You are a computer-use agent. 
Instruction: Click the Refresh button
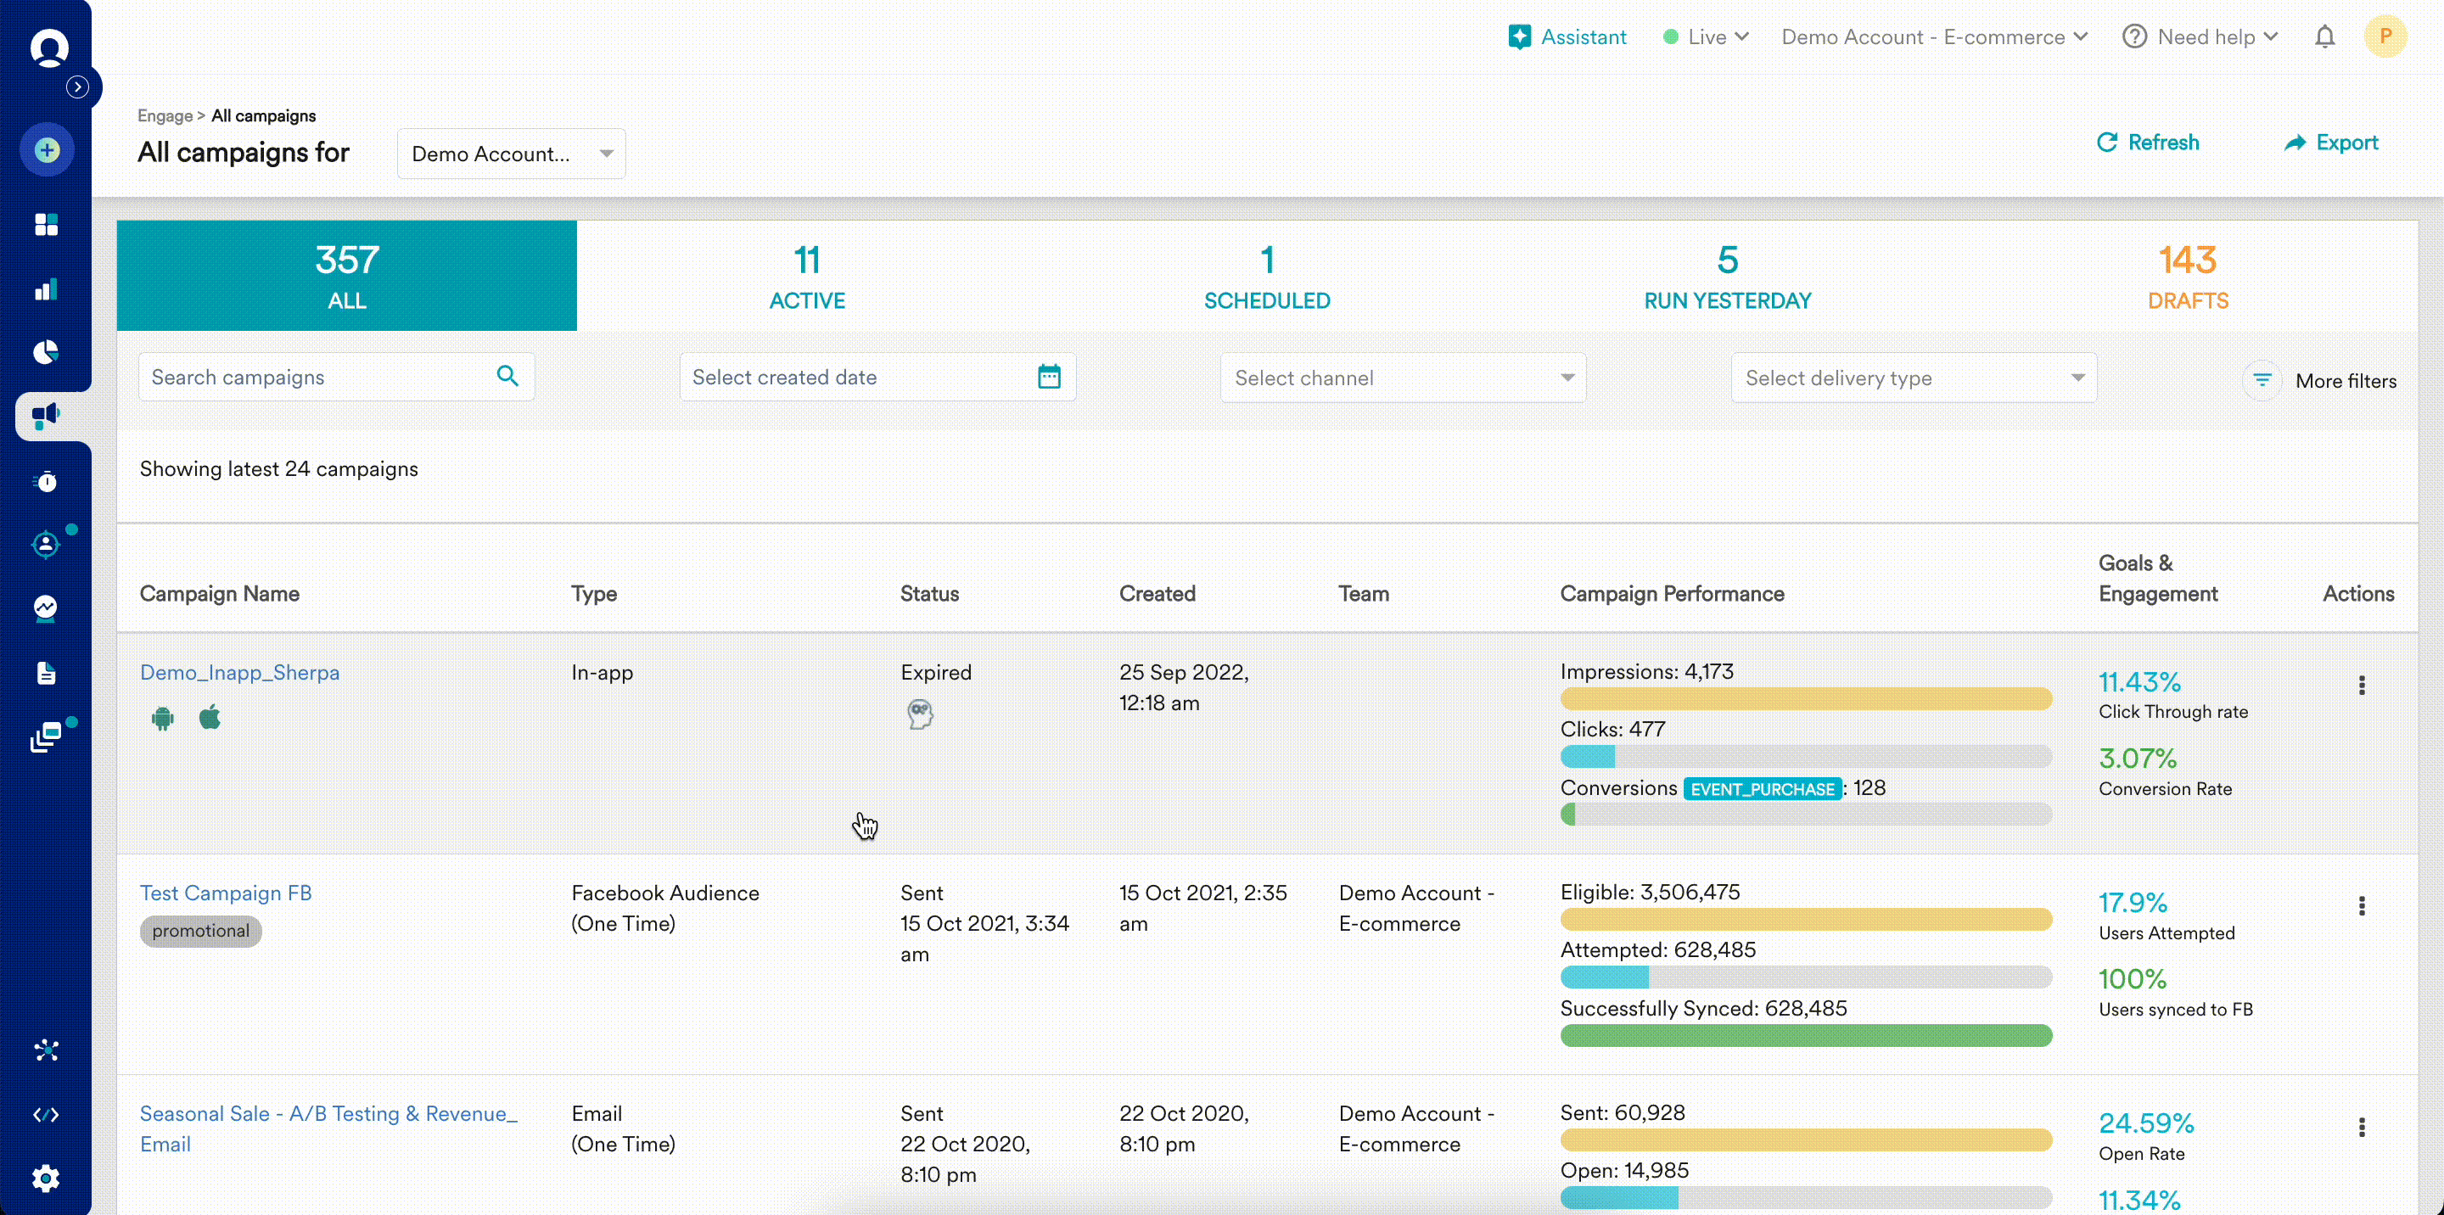click(x=2147, y=143)
